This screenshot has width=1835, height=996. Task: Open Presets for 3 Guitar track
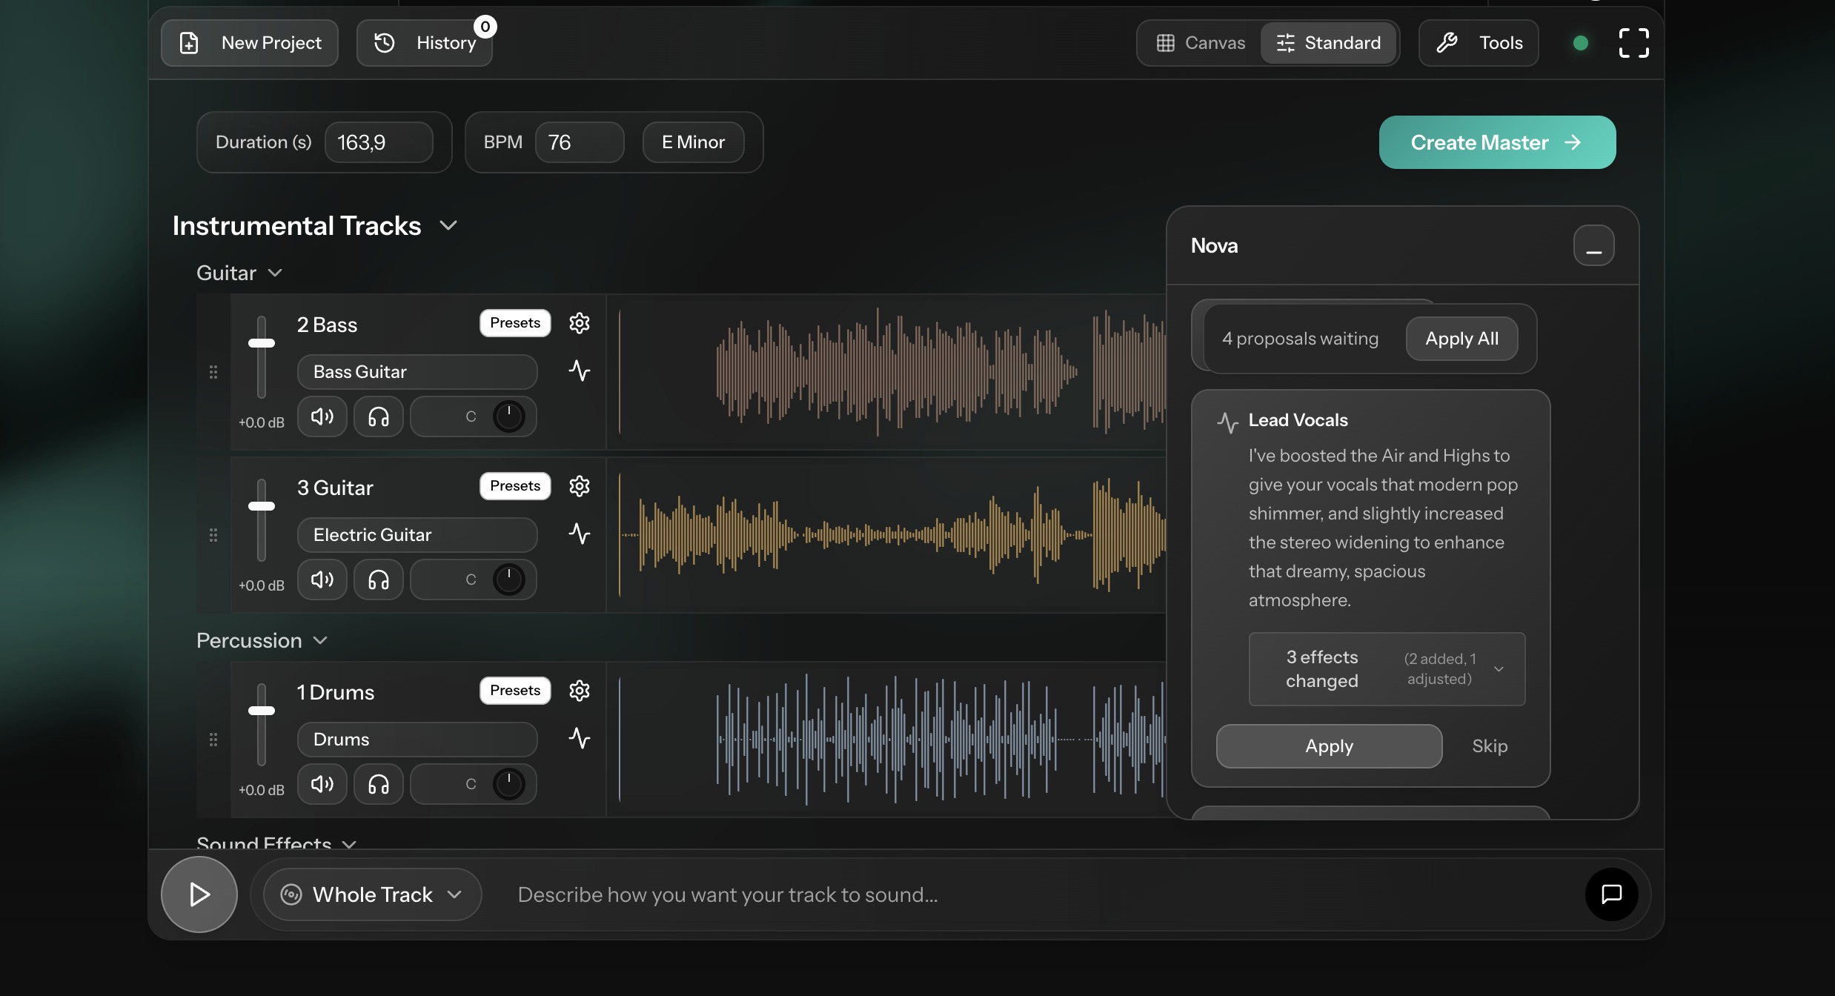point(515,486)
